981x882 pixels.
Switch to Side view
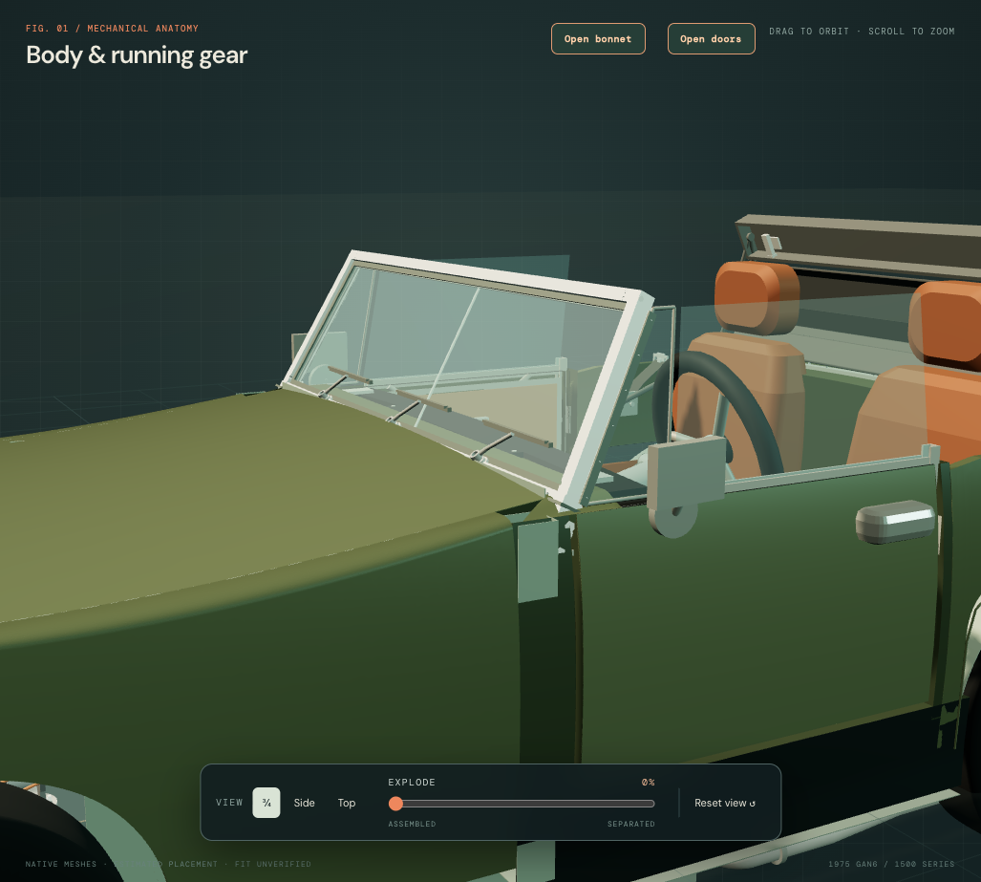(304, 803)
